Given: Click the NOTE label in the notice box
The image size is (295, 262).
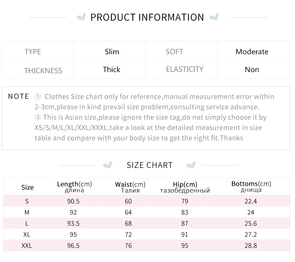Looking at the screenshot, I should pyautogui.click(x=18, y=96).
